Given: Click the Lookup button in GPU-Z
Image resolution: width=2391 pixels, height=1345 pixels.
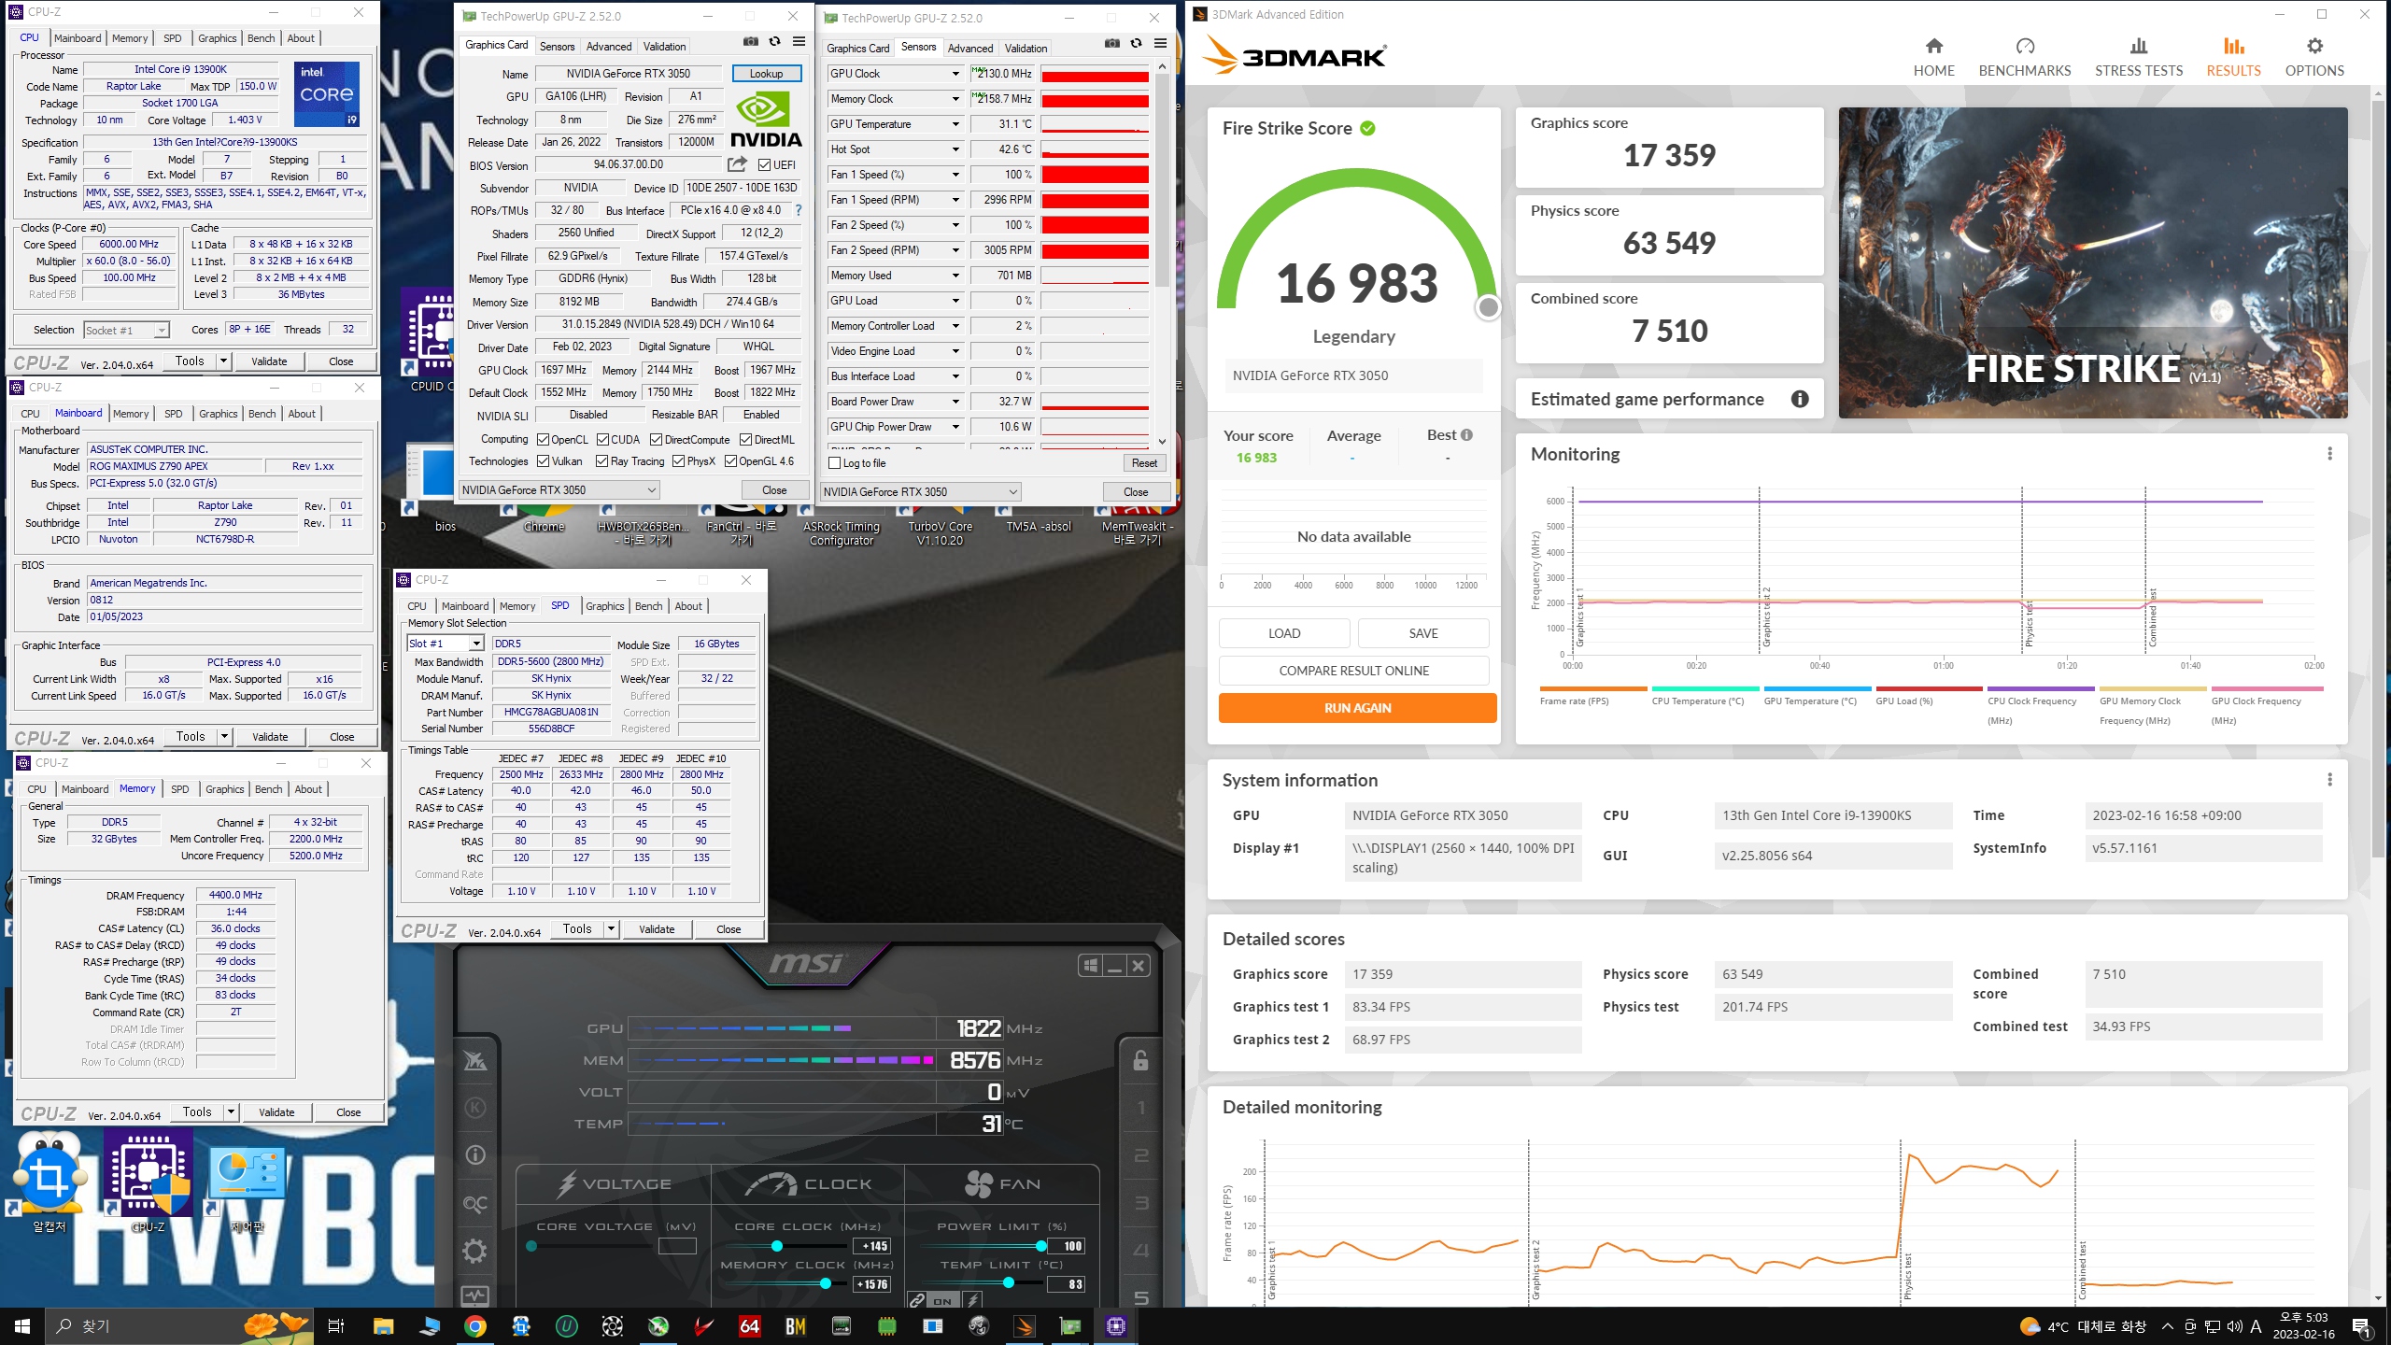Looking at the screenshot, I should pyautogui.click(x=766, y=74).
